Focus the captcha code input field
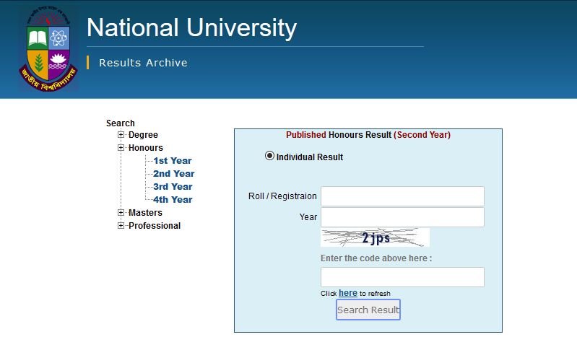Image resolution: width=577 pixels, height=350 pixels. click(402, 277)
